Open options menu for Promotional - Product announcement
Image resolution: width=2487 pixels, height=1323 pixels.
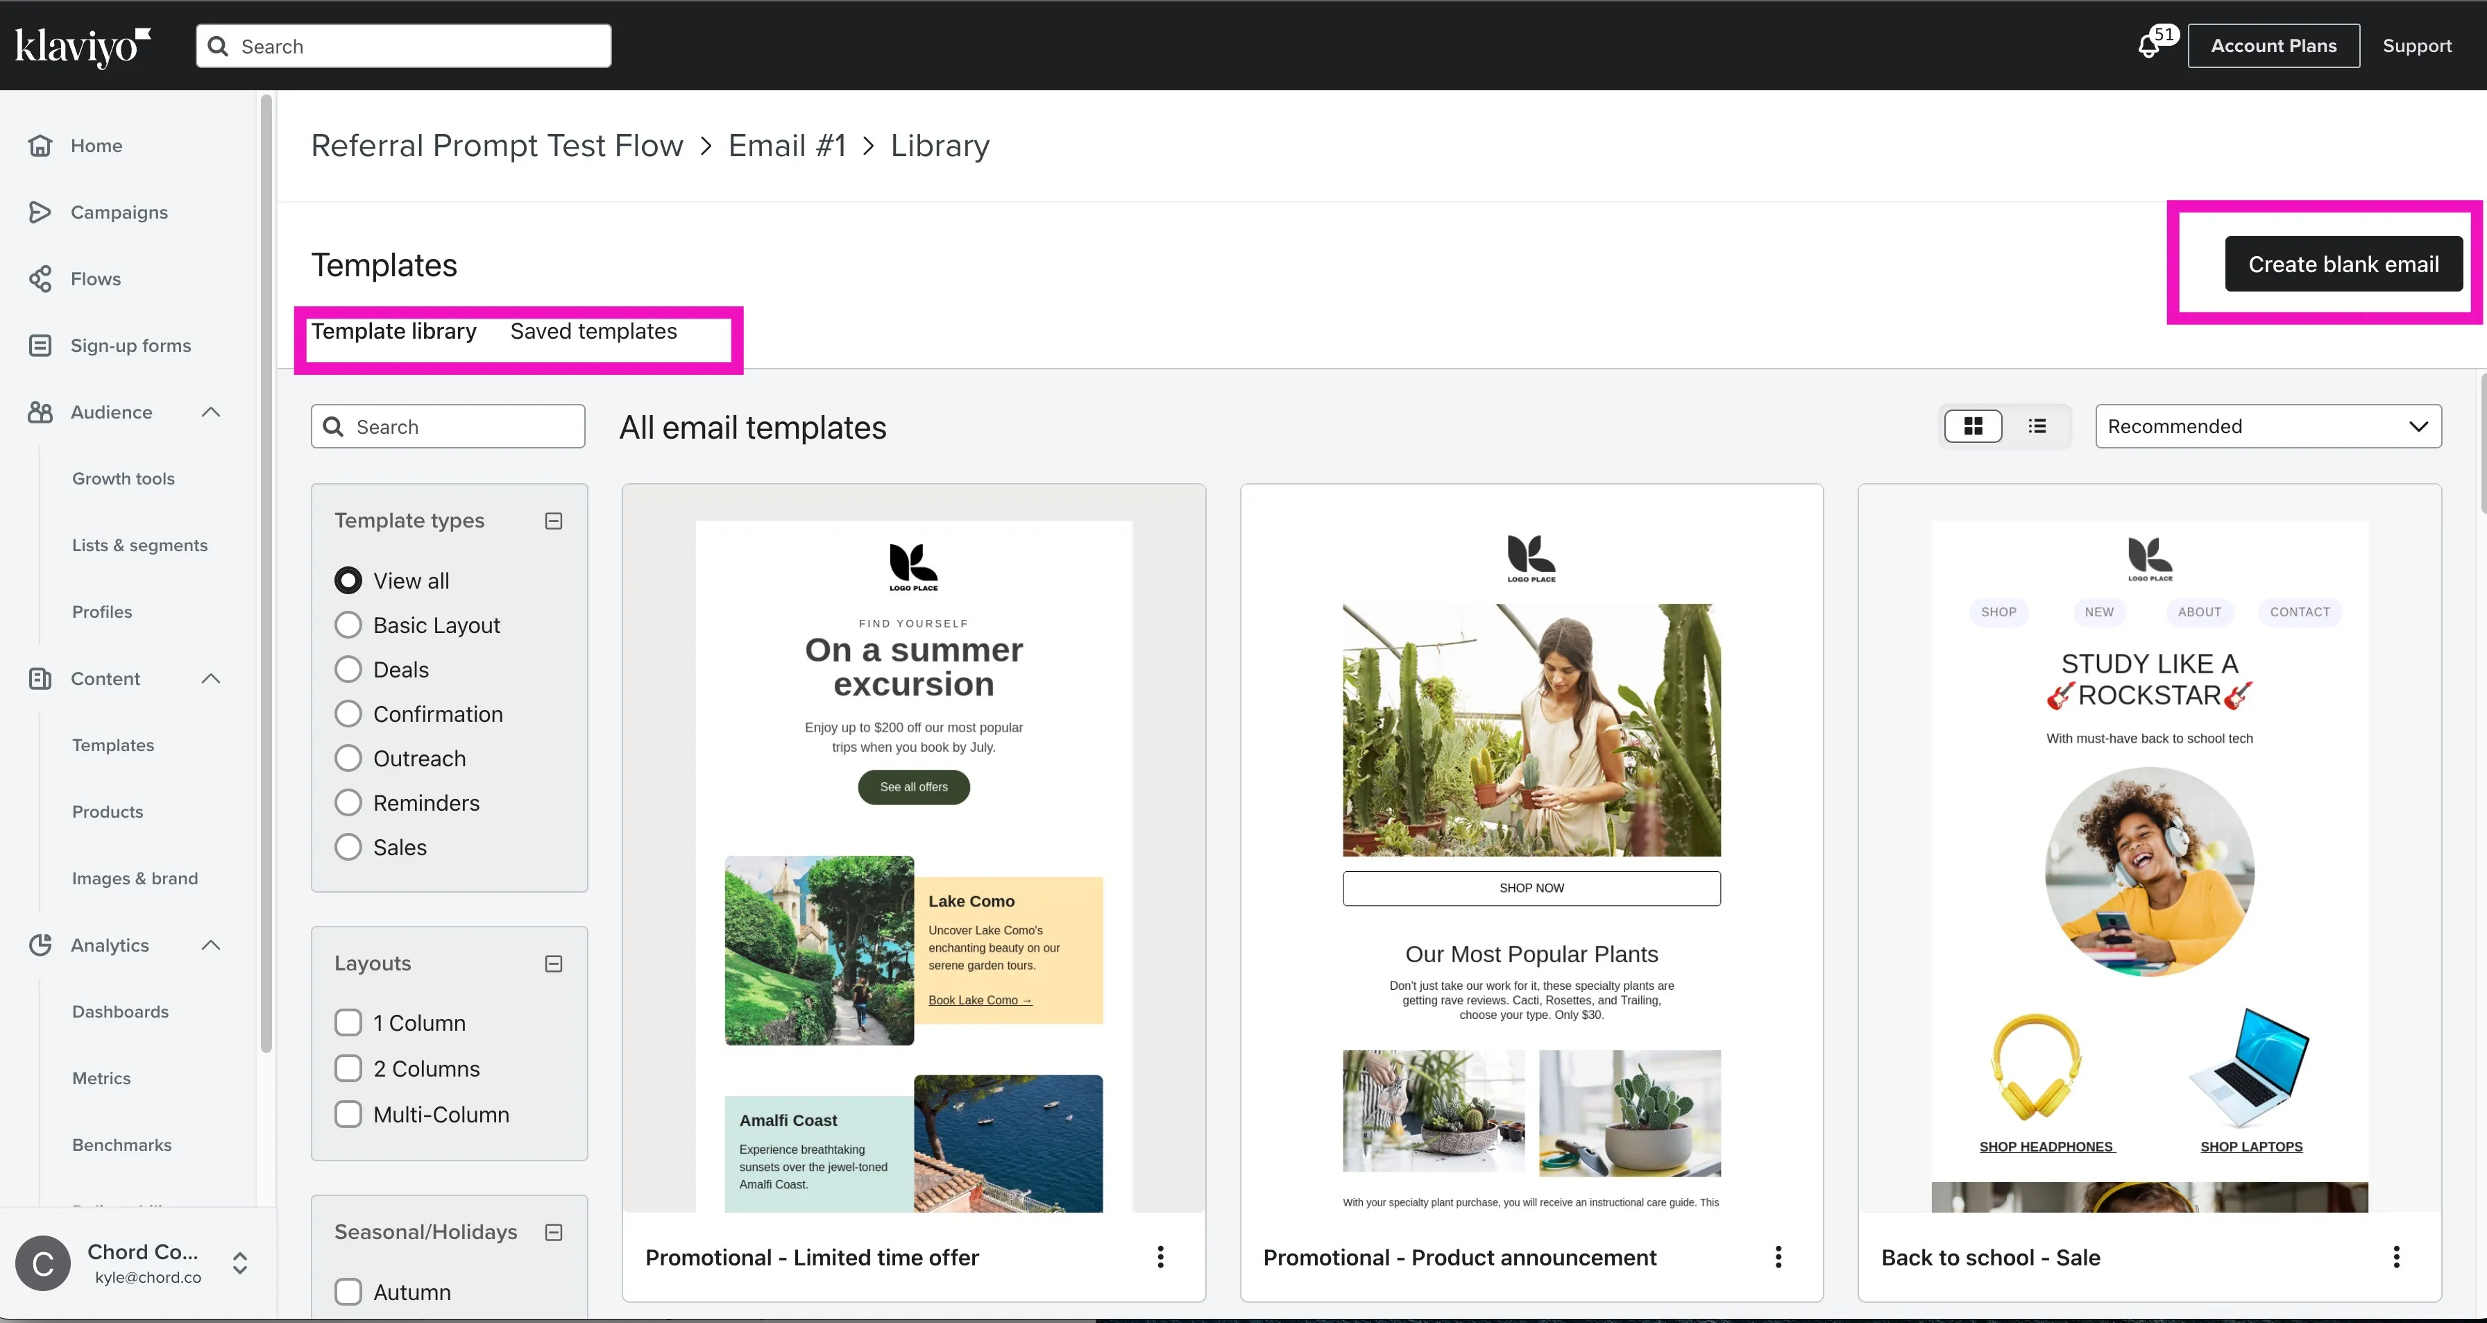[x=1779, y=1256]
